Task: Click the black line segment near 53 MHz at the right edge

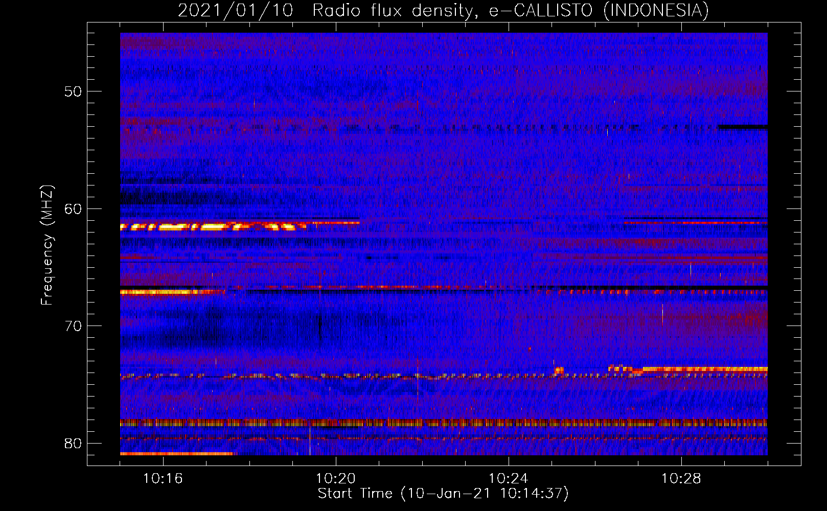Action: [x=743, y=126]
